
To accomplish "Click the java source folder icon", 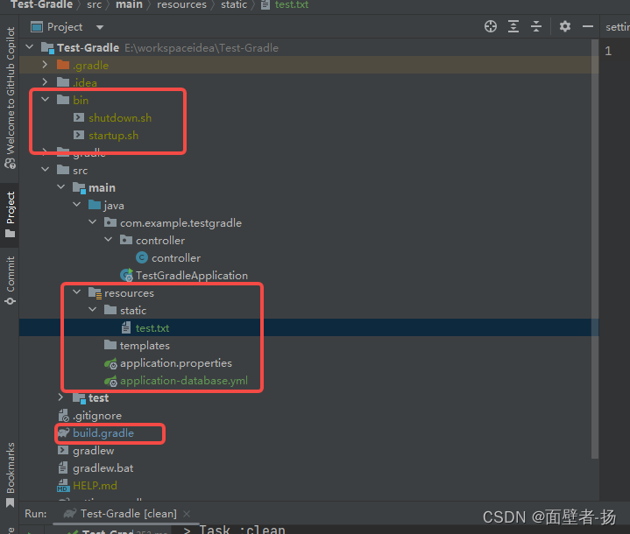I will 95,205.
